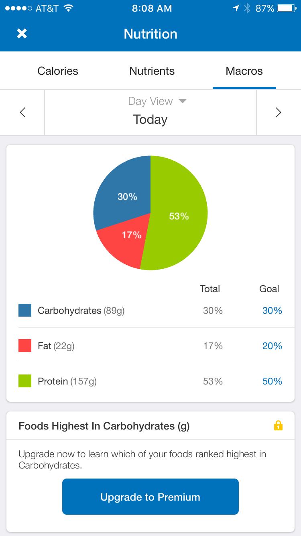Edit the 20% Fat goal
The image size is (301, 536).
[x=272, y=346]
